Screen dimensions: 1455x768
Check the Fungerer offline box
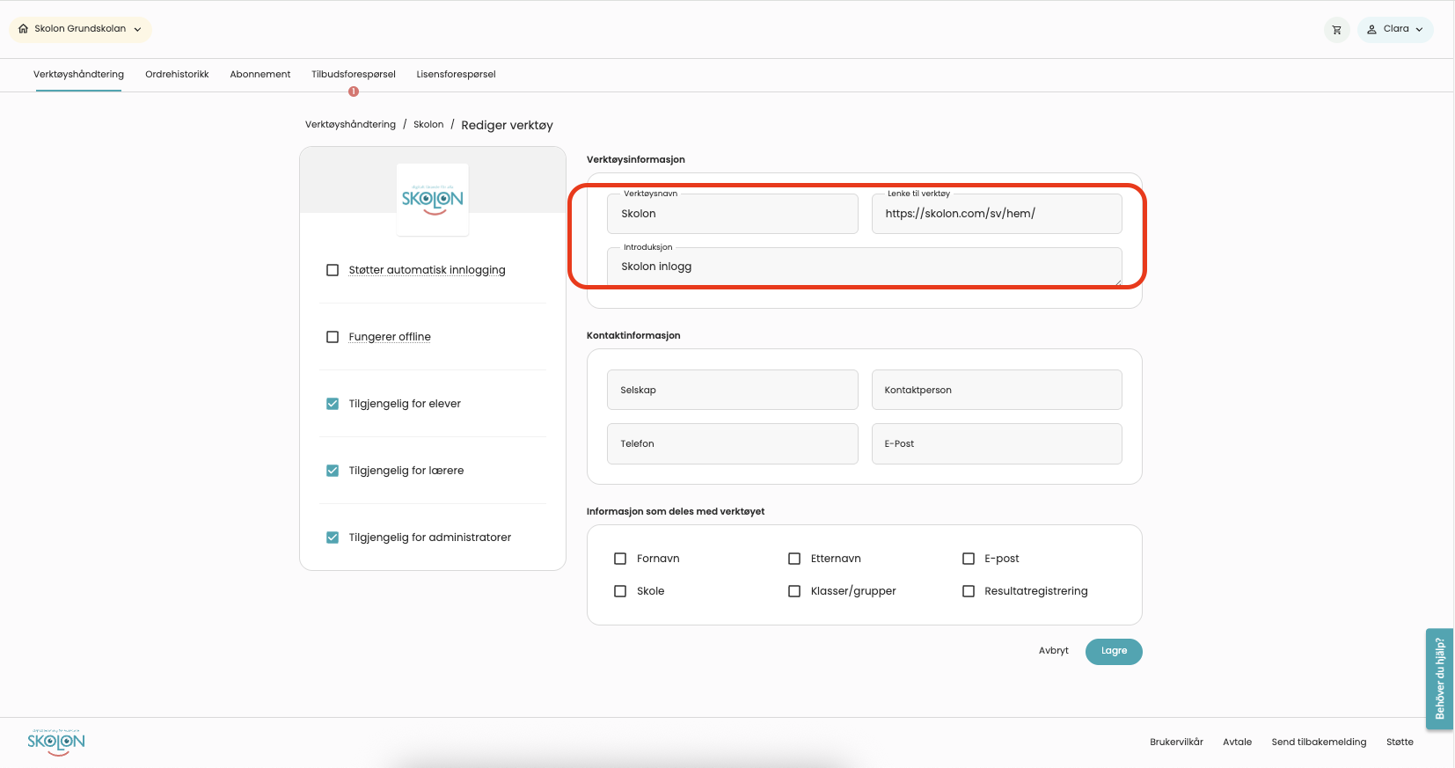[x=333, y=337]
